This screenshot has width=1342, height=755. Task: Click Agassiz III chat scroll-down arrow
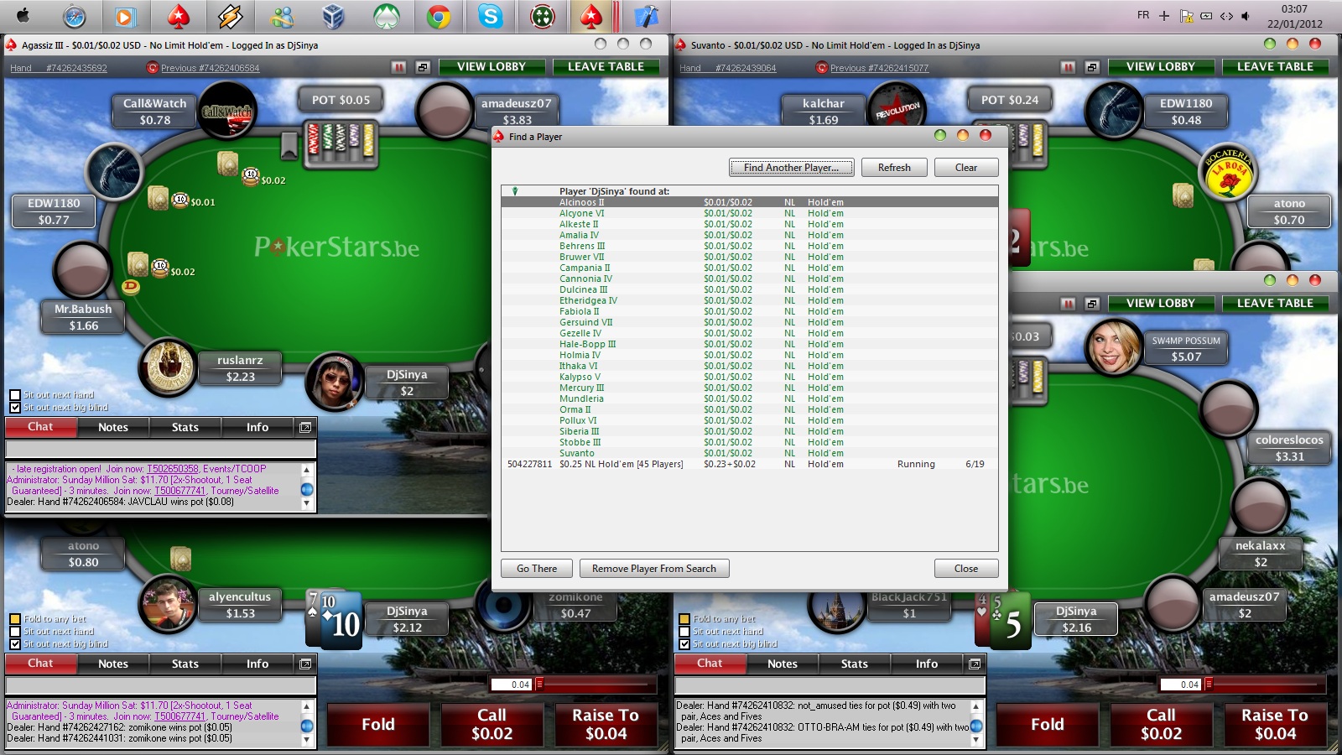(306, 503)
